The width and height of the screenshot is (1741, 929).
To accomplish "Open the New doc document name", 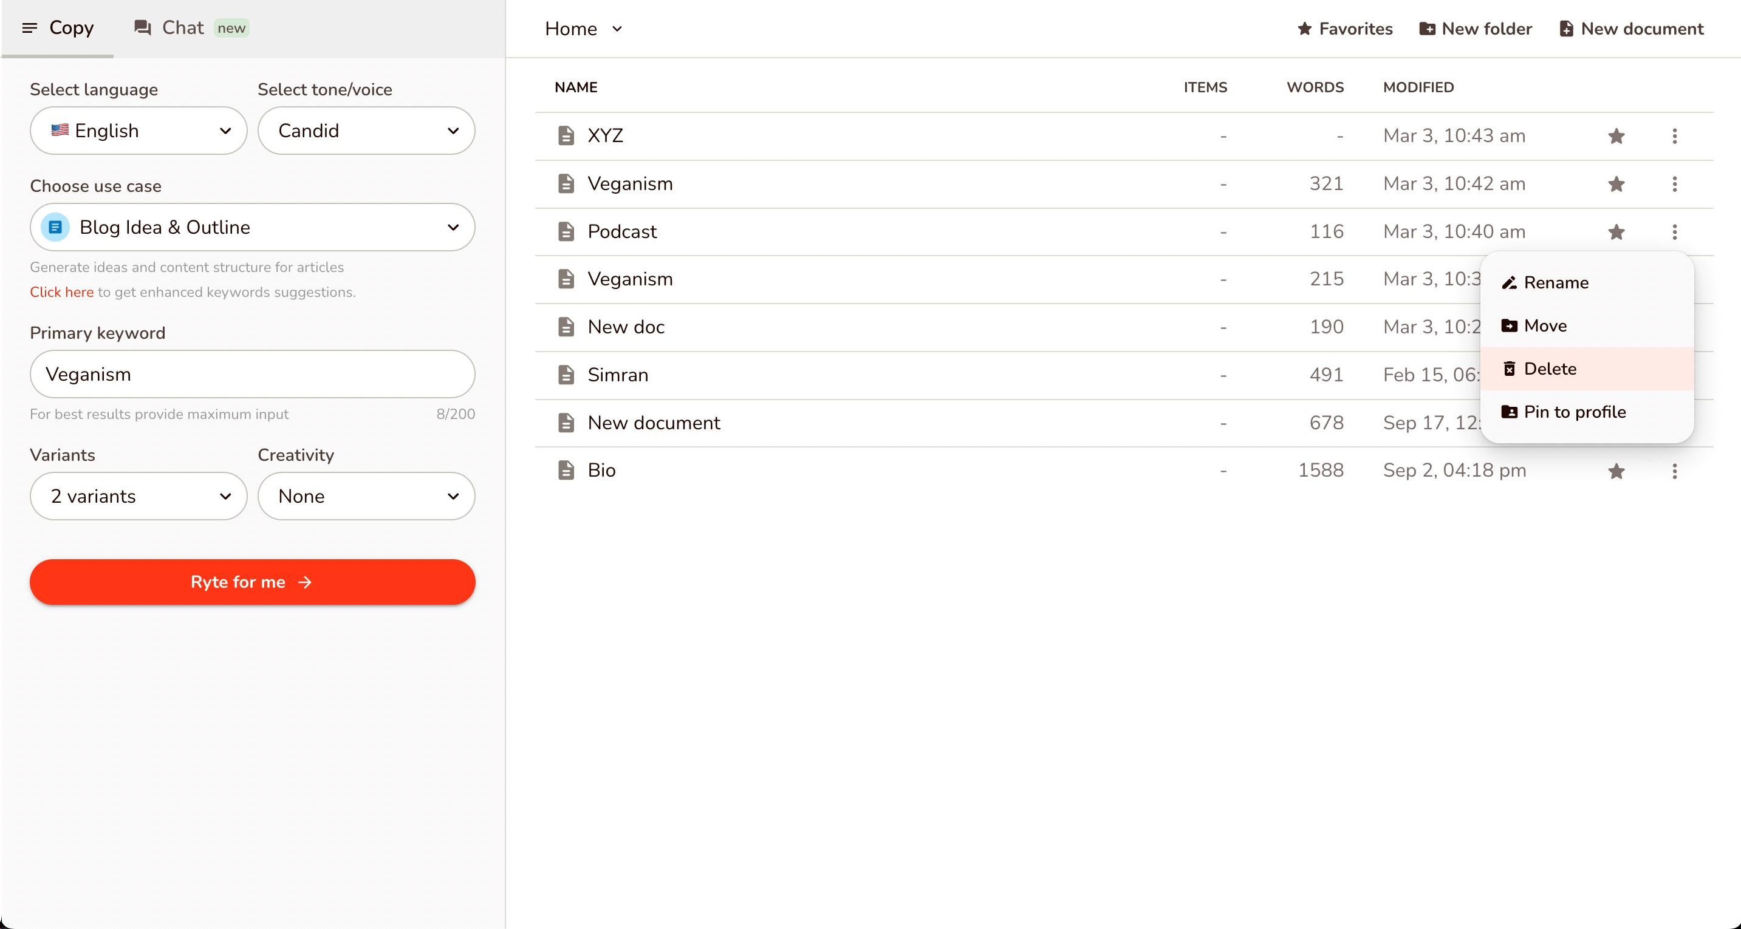I will click(626, 327).
